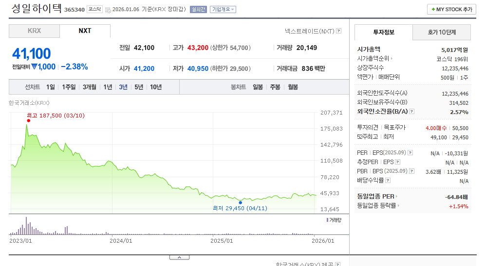Viewport: 485px width, 266px height.
Task: Click opinion value 4.00매수
Action: pos(436,128)
